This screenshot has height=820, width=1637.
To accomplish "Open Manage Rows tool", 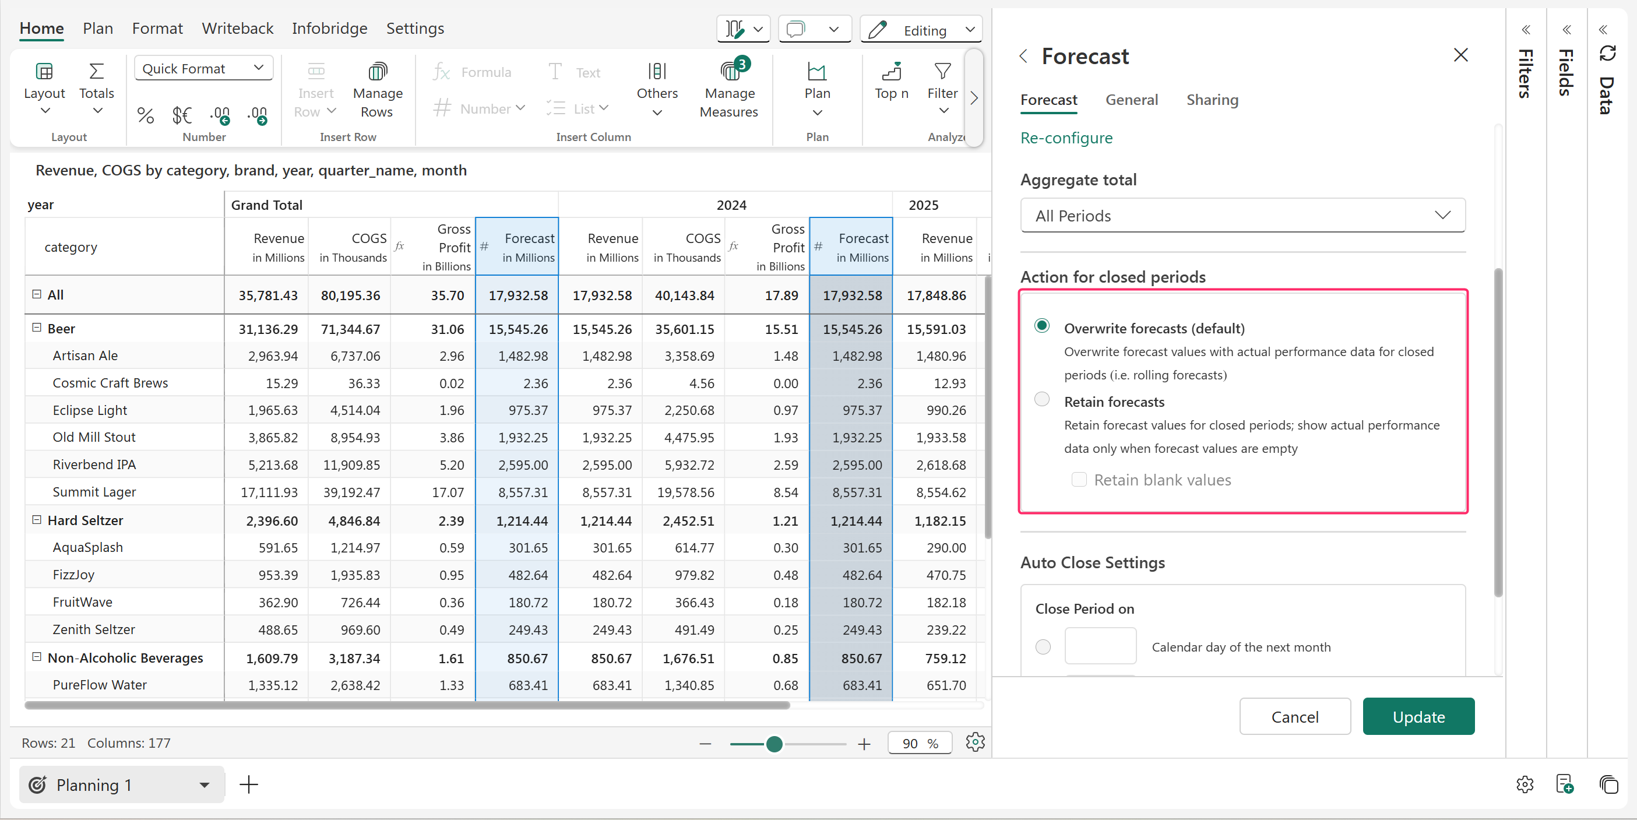I will 378,72.
